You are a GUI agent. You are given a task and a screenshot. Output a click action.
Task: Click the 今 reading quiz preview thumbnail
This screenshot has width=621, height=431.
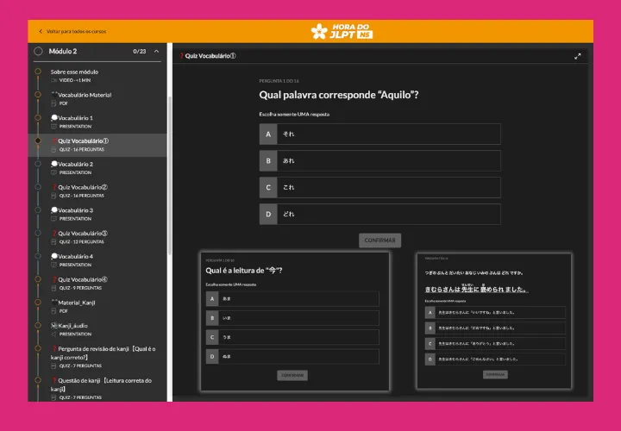click(295, 322)
